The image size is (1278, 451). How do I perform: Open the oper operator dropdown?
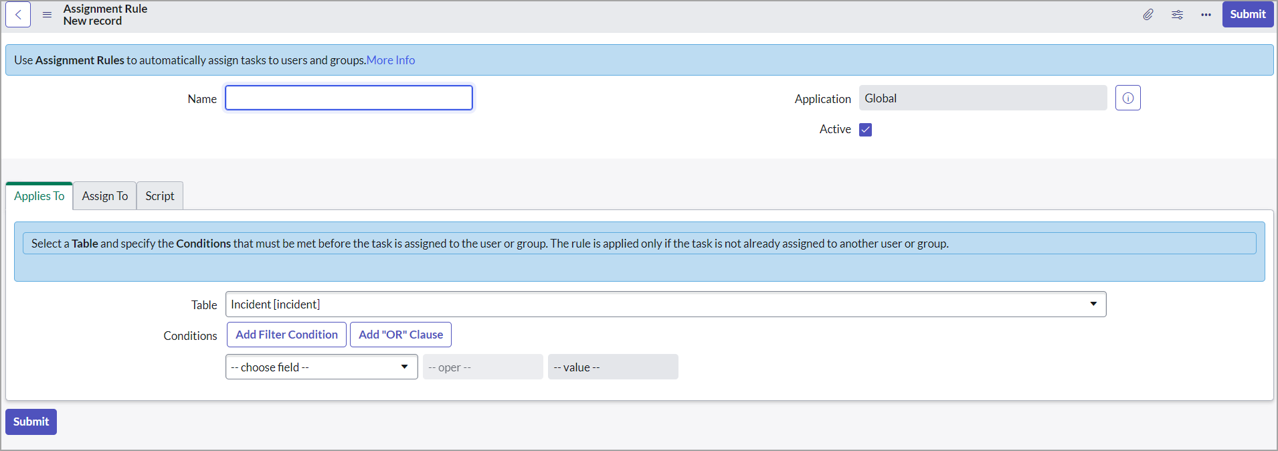click(x=482, y=367)
